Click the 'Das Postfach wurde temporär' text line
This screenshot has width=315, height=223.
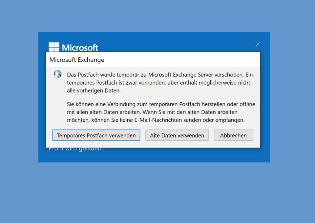tap(160, 75)
